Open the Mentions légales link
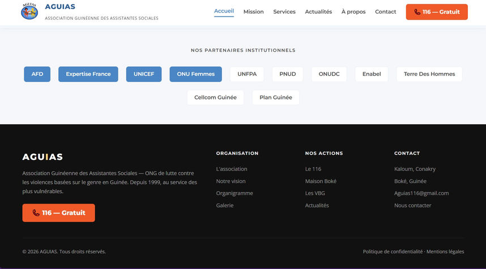486x269 pixels. click(x=445, y=251)
